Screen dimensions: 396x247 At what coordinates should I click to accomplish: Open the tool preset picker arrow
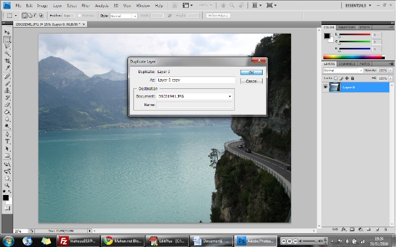pyautogui.click(x=16, y=16)
